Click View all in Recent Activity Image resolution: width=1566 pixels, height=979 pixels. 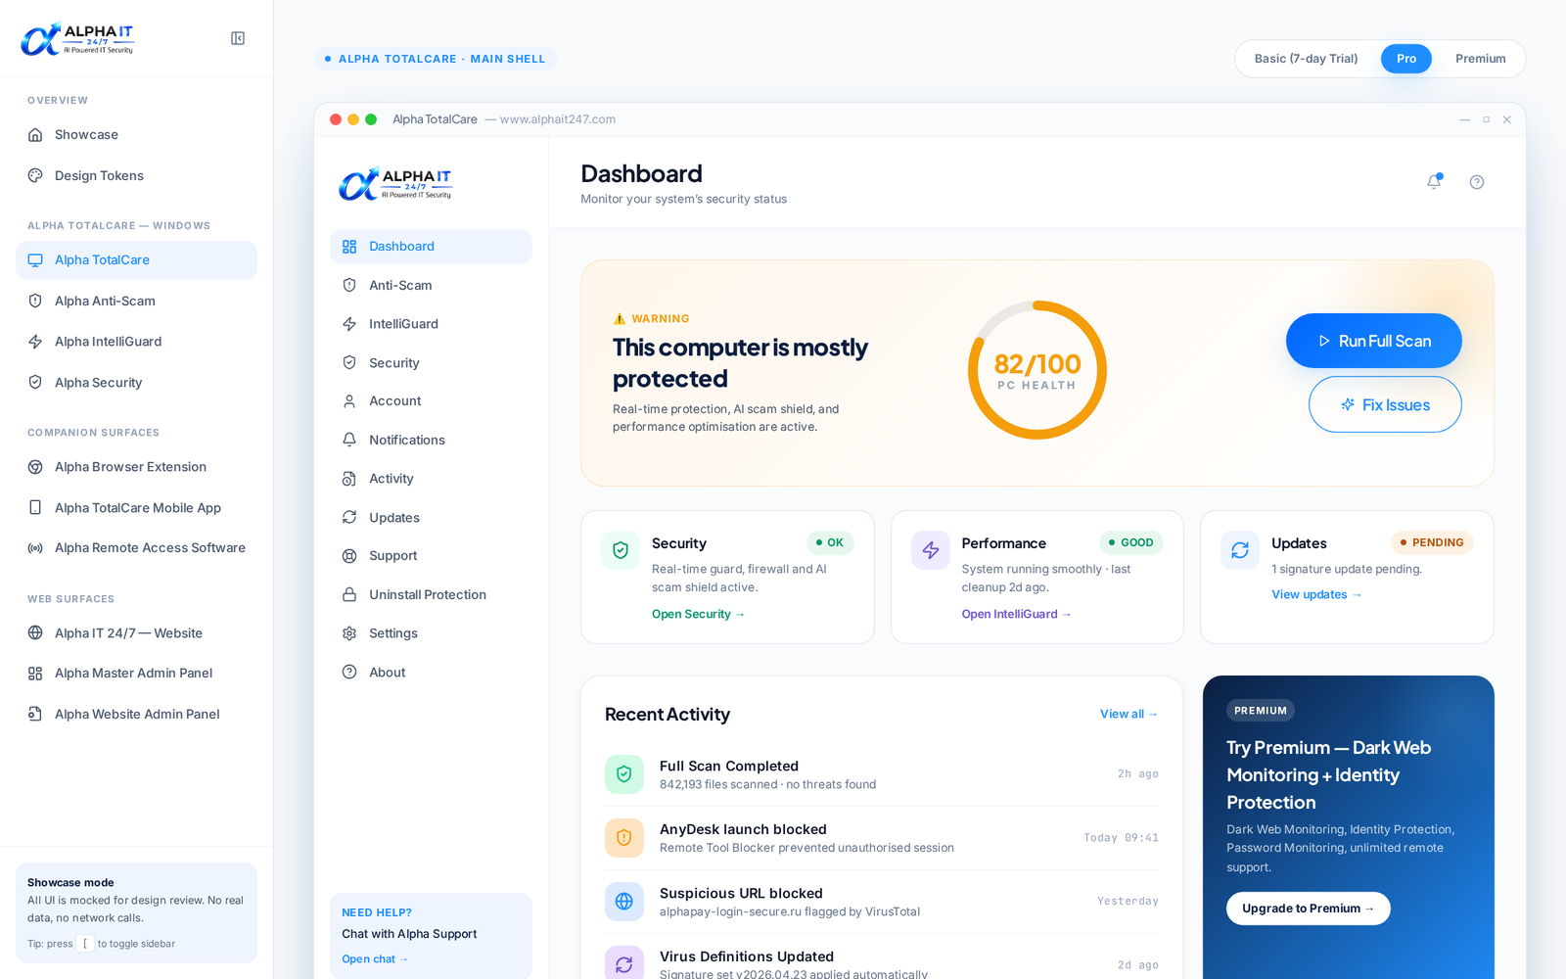1128,714
